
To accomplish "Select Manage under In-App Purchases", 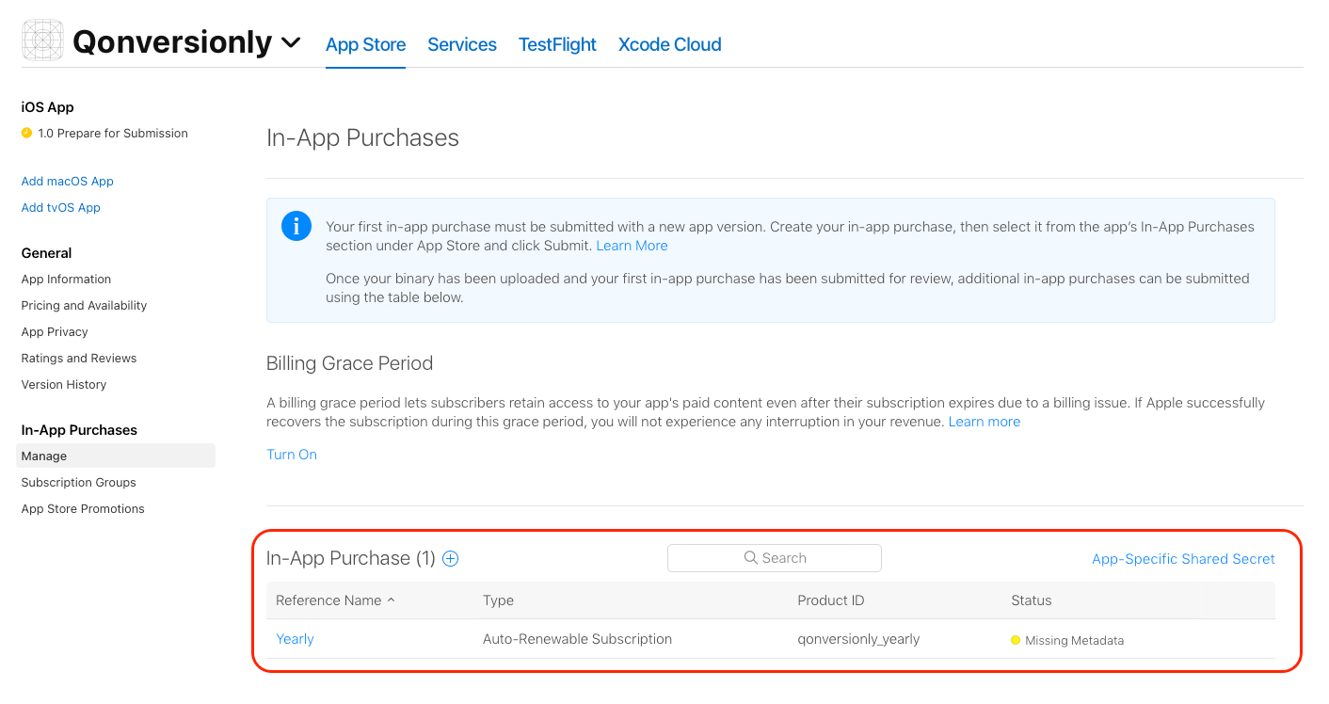I will 116,456.
